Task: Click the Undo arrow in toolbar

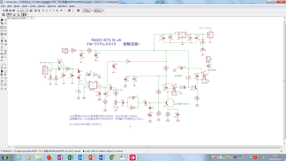Action: pyautogui.click(x=61, y=11)
